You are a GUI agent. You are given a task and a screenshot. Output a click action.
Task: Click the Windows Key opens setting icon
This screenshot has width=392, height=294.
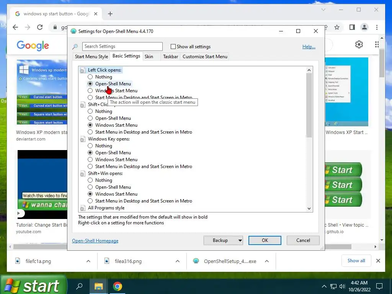click(83, 139)
